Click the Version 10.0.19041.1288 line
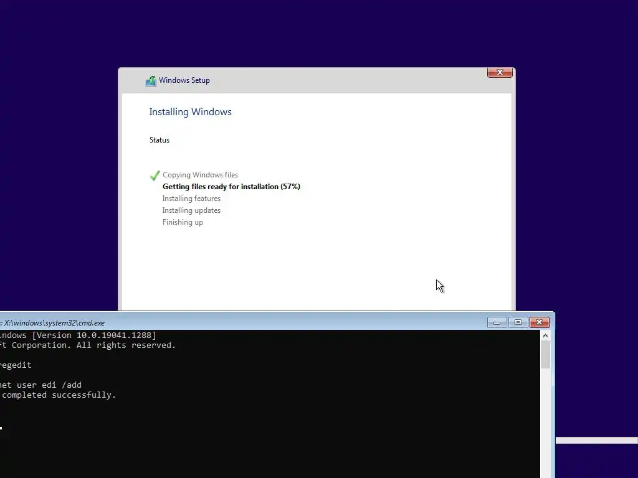 tap(78, 335)
